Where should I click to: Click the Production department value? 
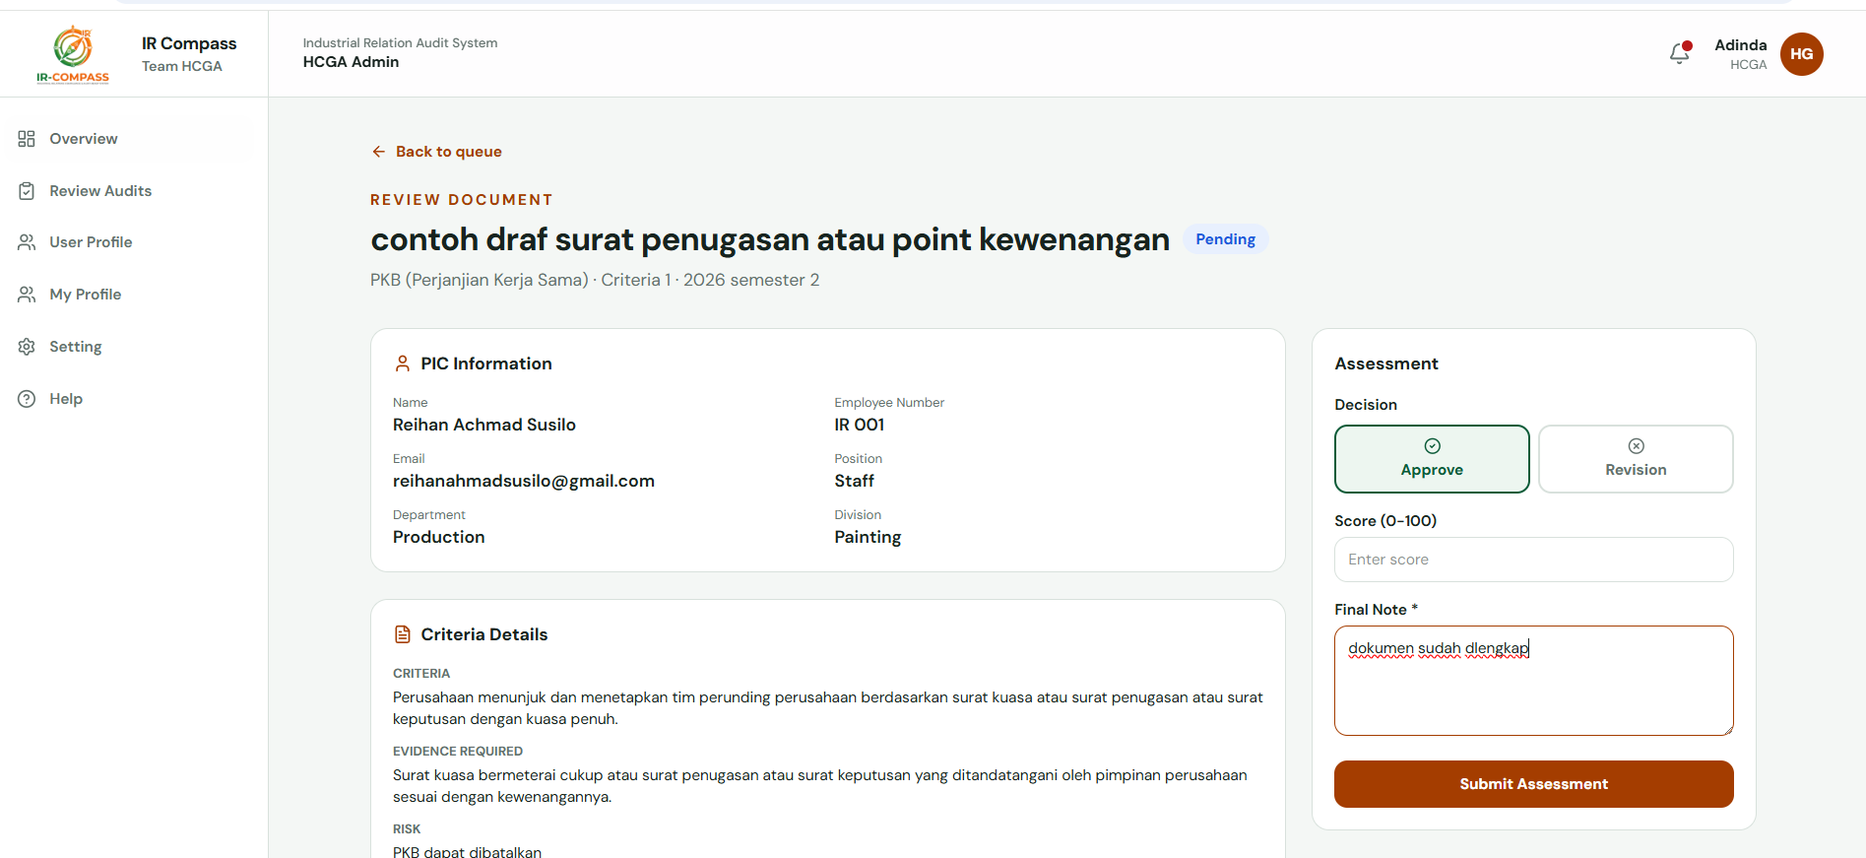[x=439, y=537]
